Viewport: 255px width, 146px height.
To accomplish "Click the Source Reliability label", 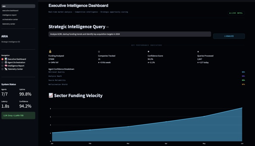I will pyautogui.click(x=57, y=80).
